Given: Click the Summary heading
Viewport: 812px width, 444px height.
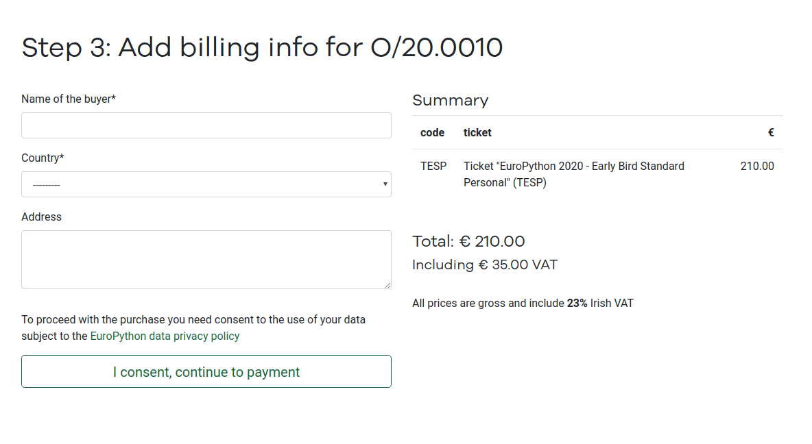Looking at the screenshot, I should coord(450,101).
